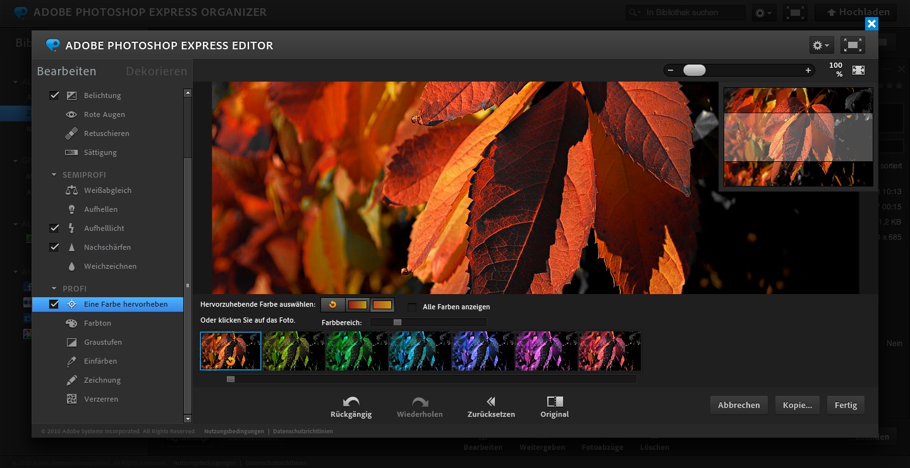The width and height of the screenshot is (910, 468).
Task: Click the Eine Farbe hervorheben crosshair icon
Action: (71, 304)
